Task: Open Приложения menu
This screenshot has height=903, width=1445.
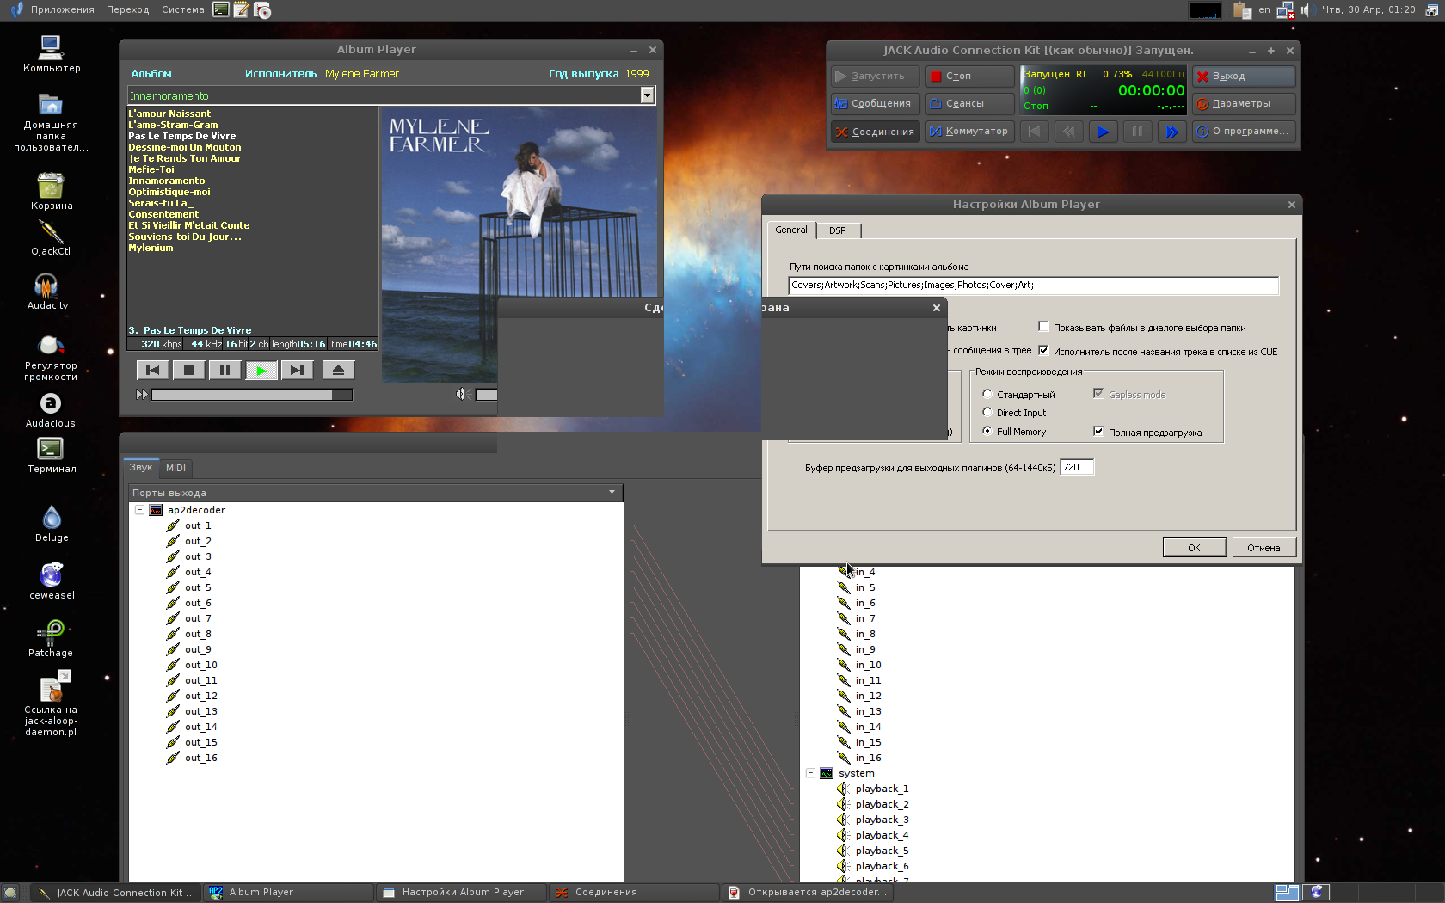Action: click(x=62, y=9)
